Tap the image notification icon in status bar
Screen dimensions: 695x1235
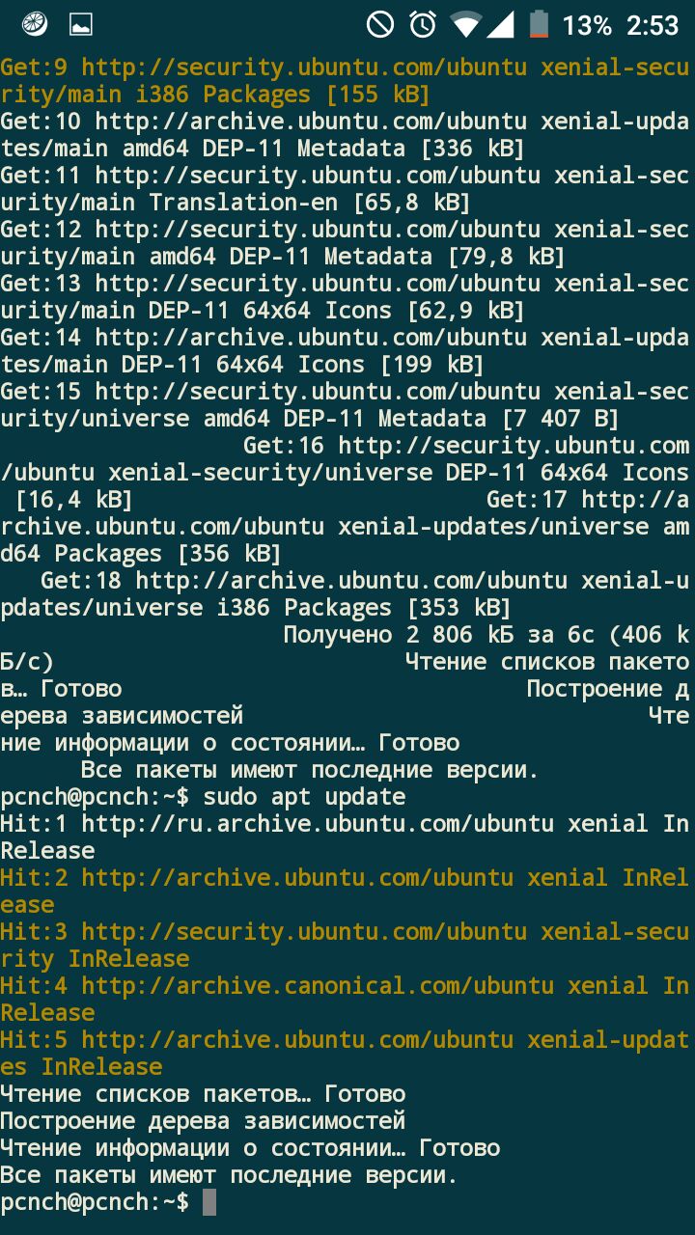81,25
